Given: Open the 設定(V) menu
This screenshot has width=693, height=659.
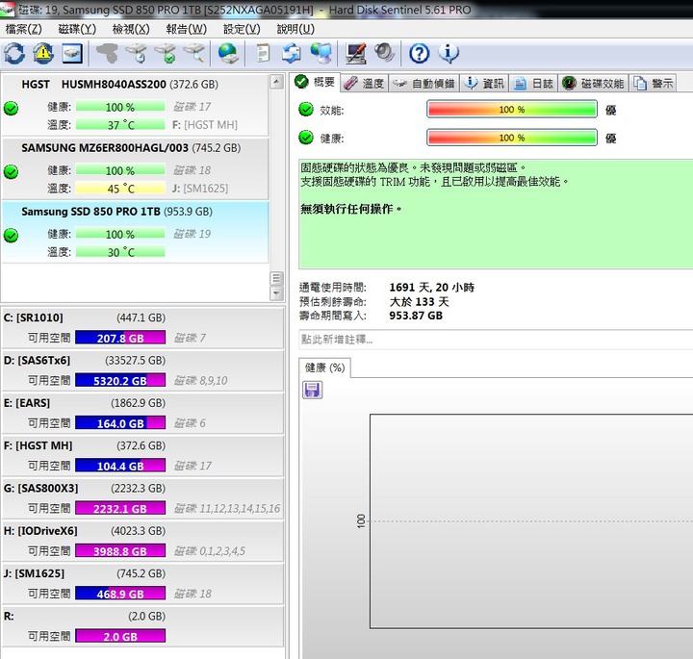Looking at the screenshot, I should click(x=242, y=29).
